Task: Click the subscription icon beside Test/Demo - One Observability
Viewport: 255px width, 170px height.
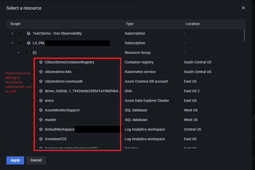Action: tap(28, 33)
